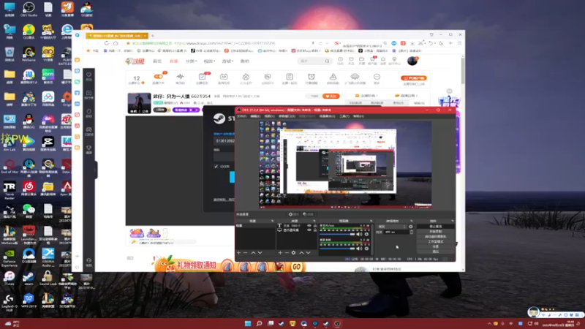Lock the 文本 (GDI+) source
Image resolution: width=585 pixels, height=329 pixels.
coord(315,226)
